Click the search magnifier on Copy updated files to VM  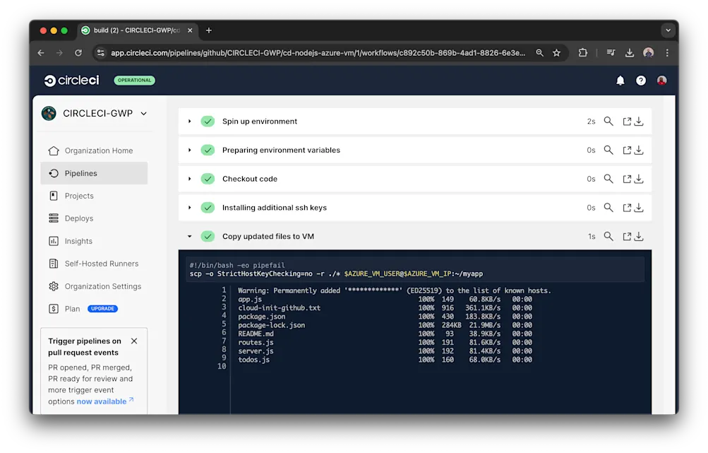608,236
